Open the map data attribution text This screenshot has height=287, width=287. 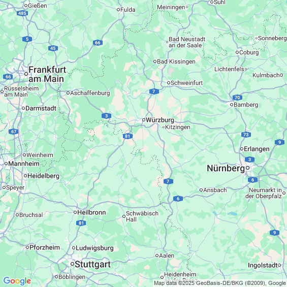[x=220, y=283]
